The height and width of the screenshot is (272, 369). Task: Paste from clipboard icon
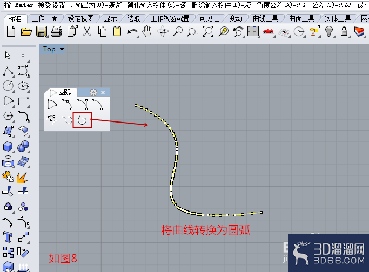pos(117,31)
